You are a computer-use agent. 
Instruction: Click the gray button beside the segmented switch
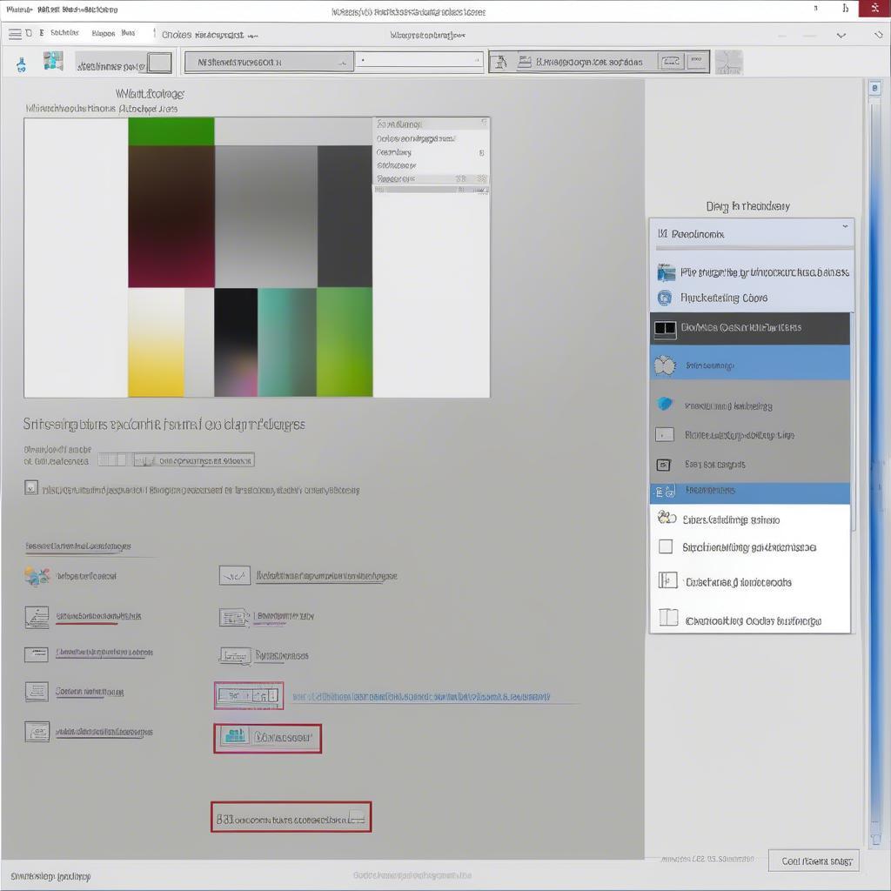[x=194, y=459]
